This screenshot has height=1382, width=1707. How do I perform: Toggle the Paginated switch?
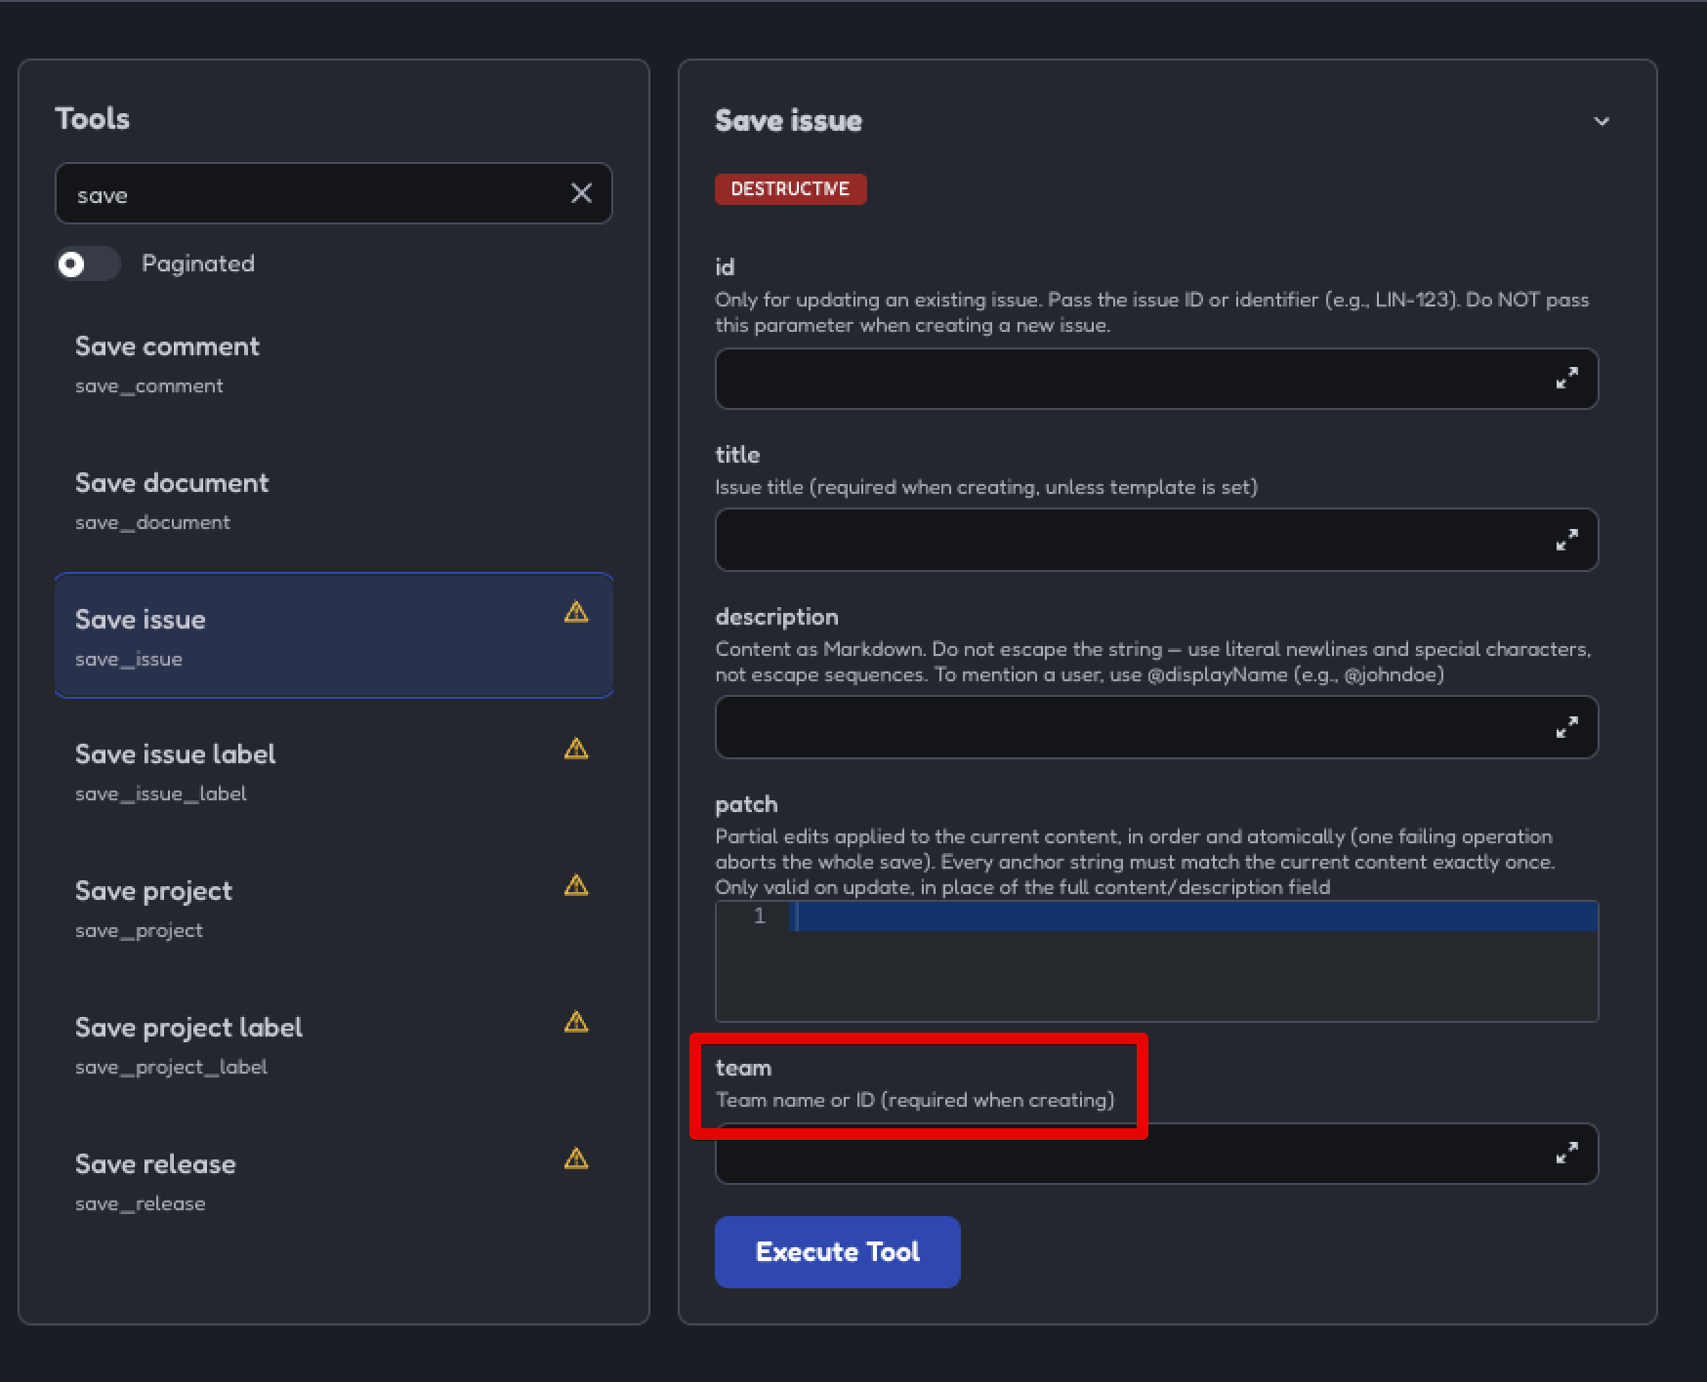click(88, 264)
